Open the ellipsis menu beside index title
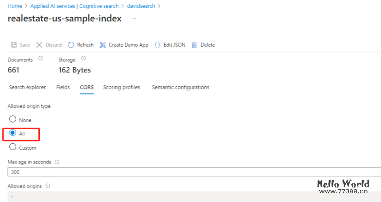 [x=134, y=19]
